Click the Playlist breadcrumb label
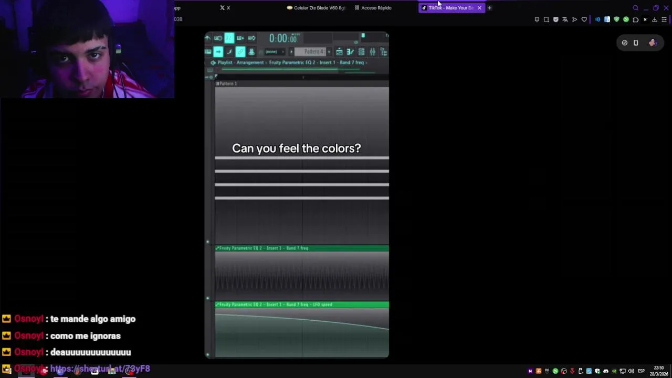Viewport: 672px width, 378px height. [225, 62]
